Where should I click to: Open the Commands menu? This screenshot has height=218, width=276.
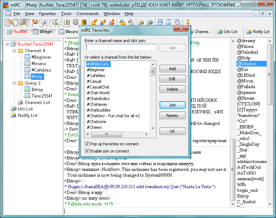[x=87, y=14]
